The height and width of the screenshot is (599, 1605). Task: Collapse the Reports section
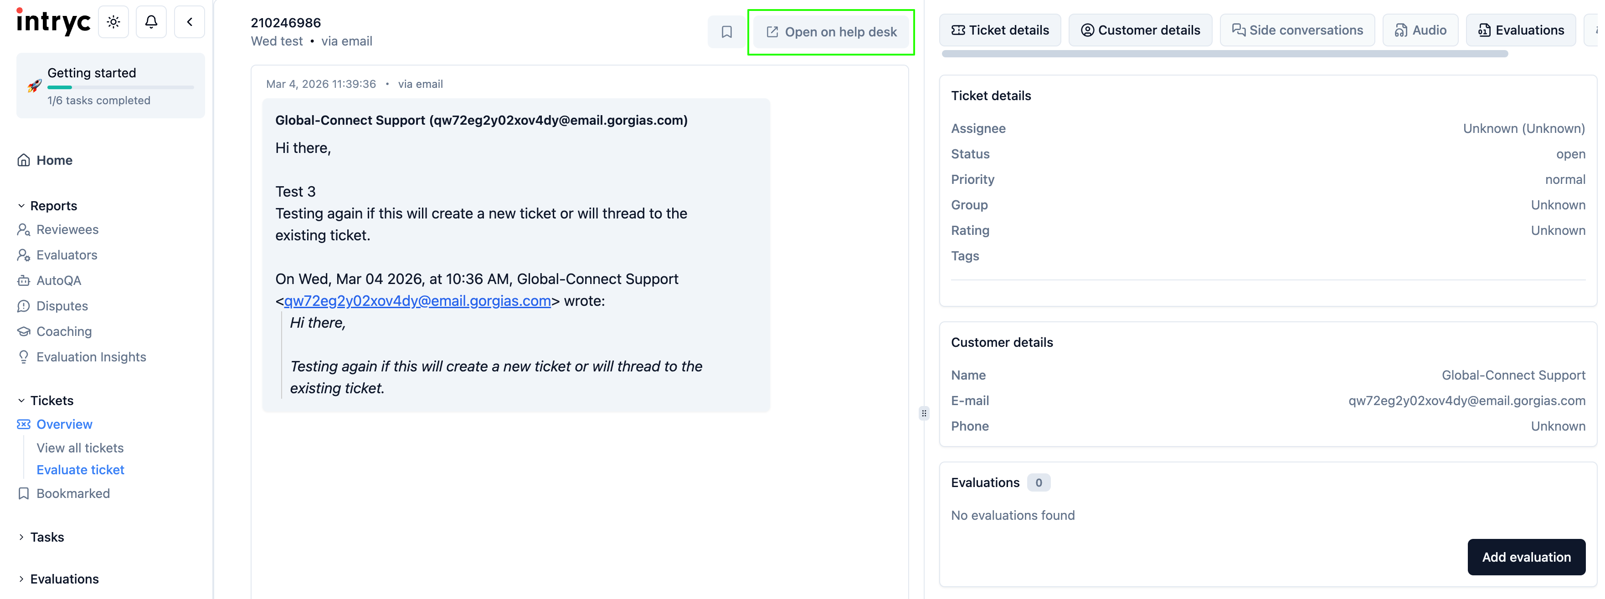(21, 206)
